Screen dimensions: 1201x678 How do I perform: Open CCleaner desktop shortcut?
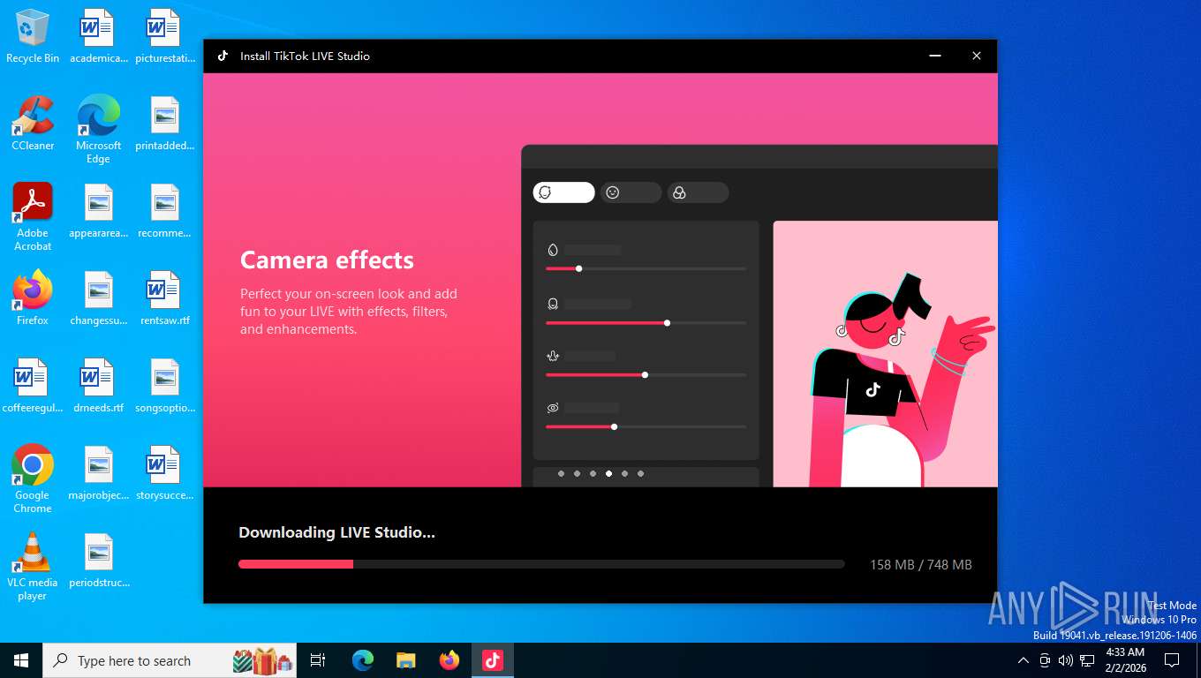click(33, 124)
